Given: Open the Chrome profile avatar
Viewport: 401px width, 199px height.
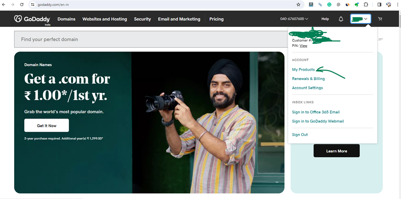Looking at the screenshot, I should coord(389,5).
